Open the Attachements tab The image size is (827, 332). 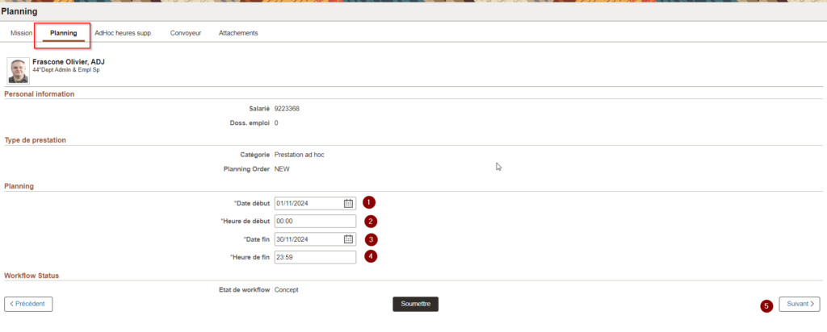coord(238,33)
